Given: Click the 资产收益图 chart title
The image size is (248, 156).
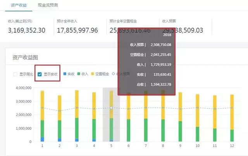Looking at the screenshot, I should (25, 57).
